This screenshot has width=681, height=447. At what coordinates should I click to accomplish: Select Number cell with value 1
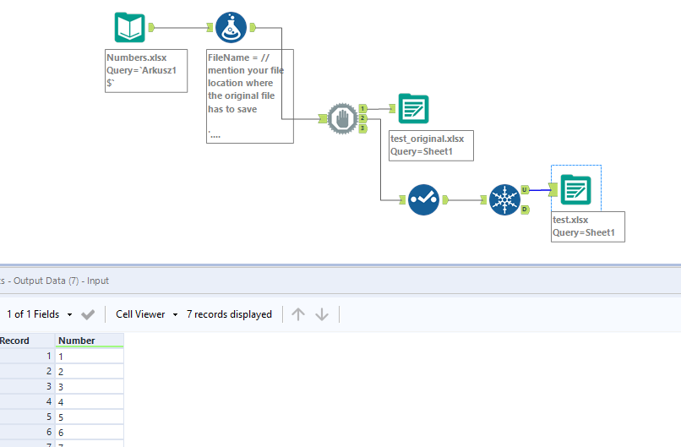[90, 357]
